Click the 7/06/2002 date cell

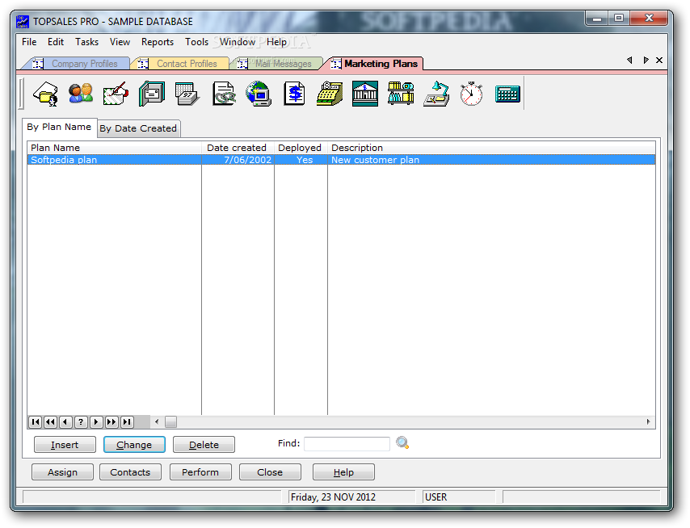(x=248, y=160)
